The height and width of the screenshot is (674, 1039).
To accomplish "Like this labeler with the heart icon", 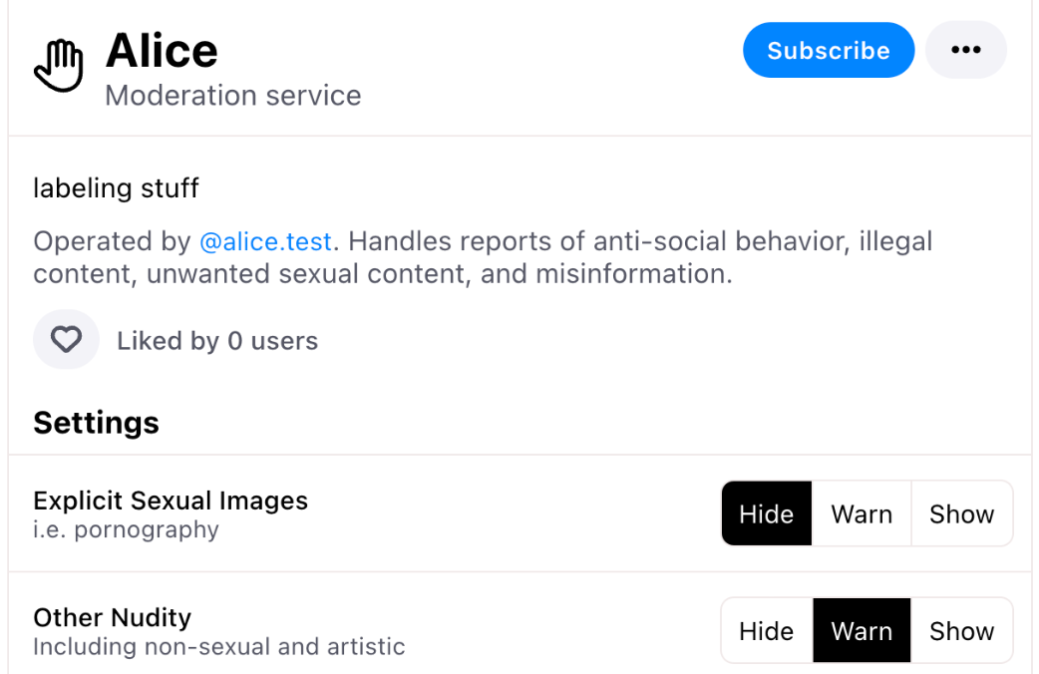I will coord(66,340).
